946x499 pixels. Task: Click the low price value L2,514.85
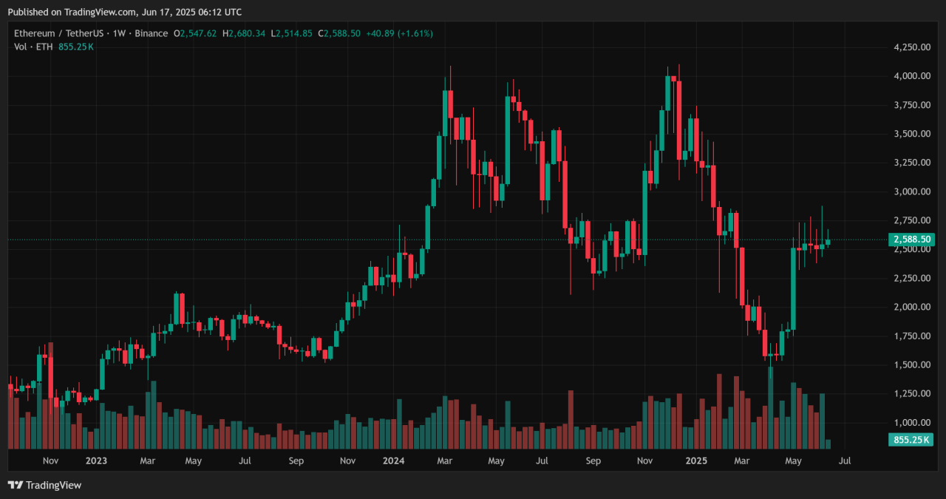[x=291, y=34]
